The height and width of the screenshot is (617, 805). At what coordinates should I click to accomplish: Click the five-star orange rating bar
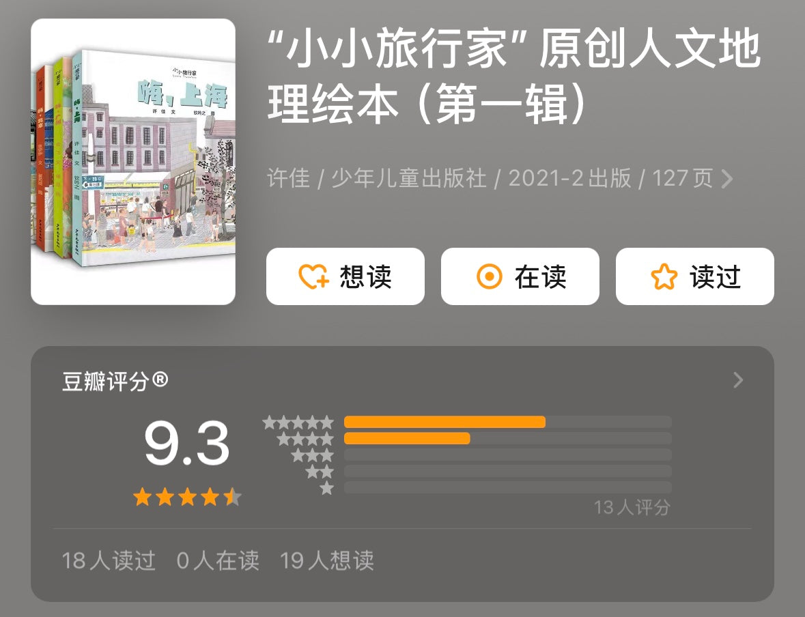(x=444, y=422)
